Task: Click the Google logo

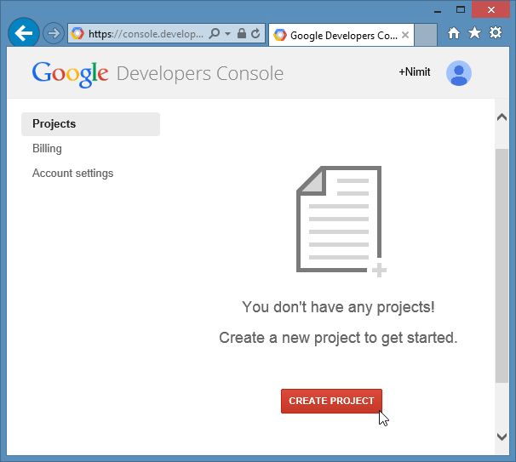Action: 70,74
